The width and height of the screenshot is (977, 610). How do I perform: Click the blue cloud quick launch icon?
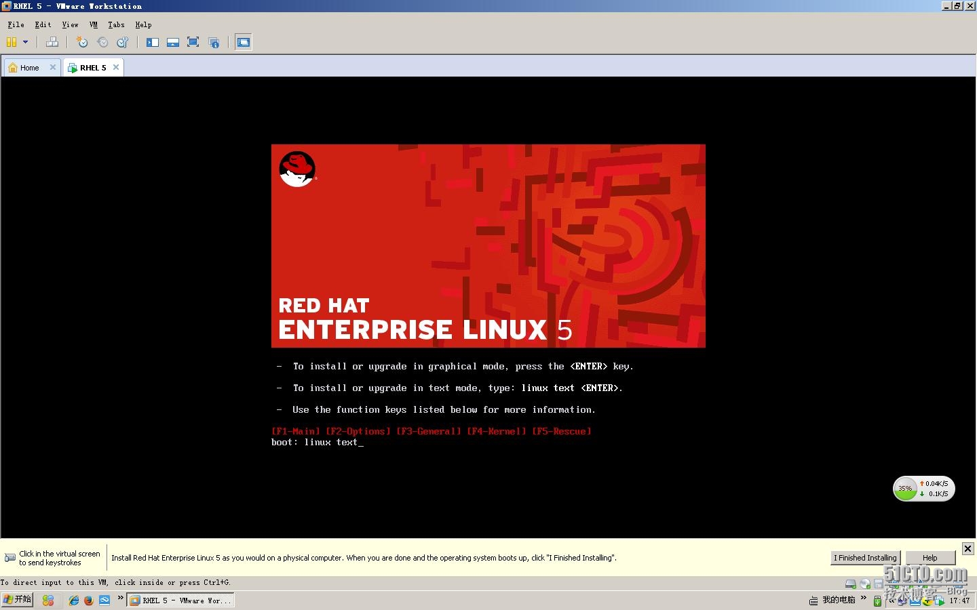[x=104, y=601]
